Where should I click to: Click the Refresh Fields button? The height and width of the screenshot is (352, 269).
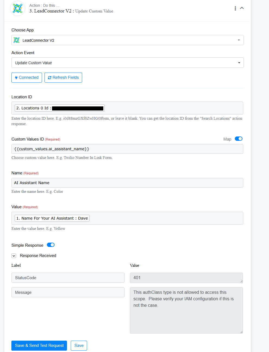pos(63,77)
